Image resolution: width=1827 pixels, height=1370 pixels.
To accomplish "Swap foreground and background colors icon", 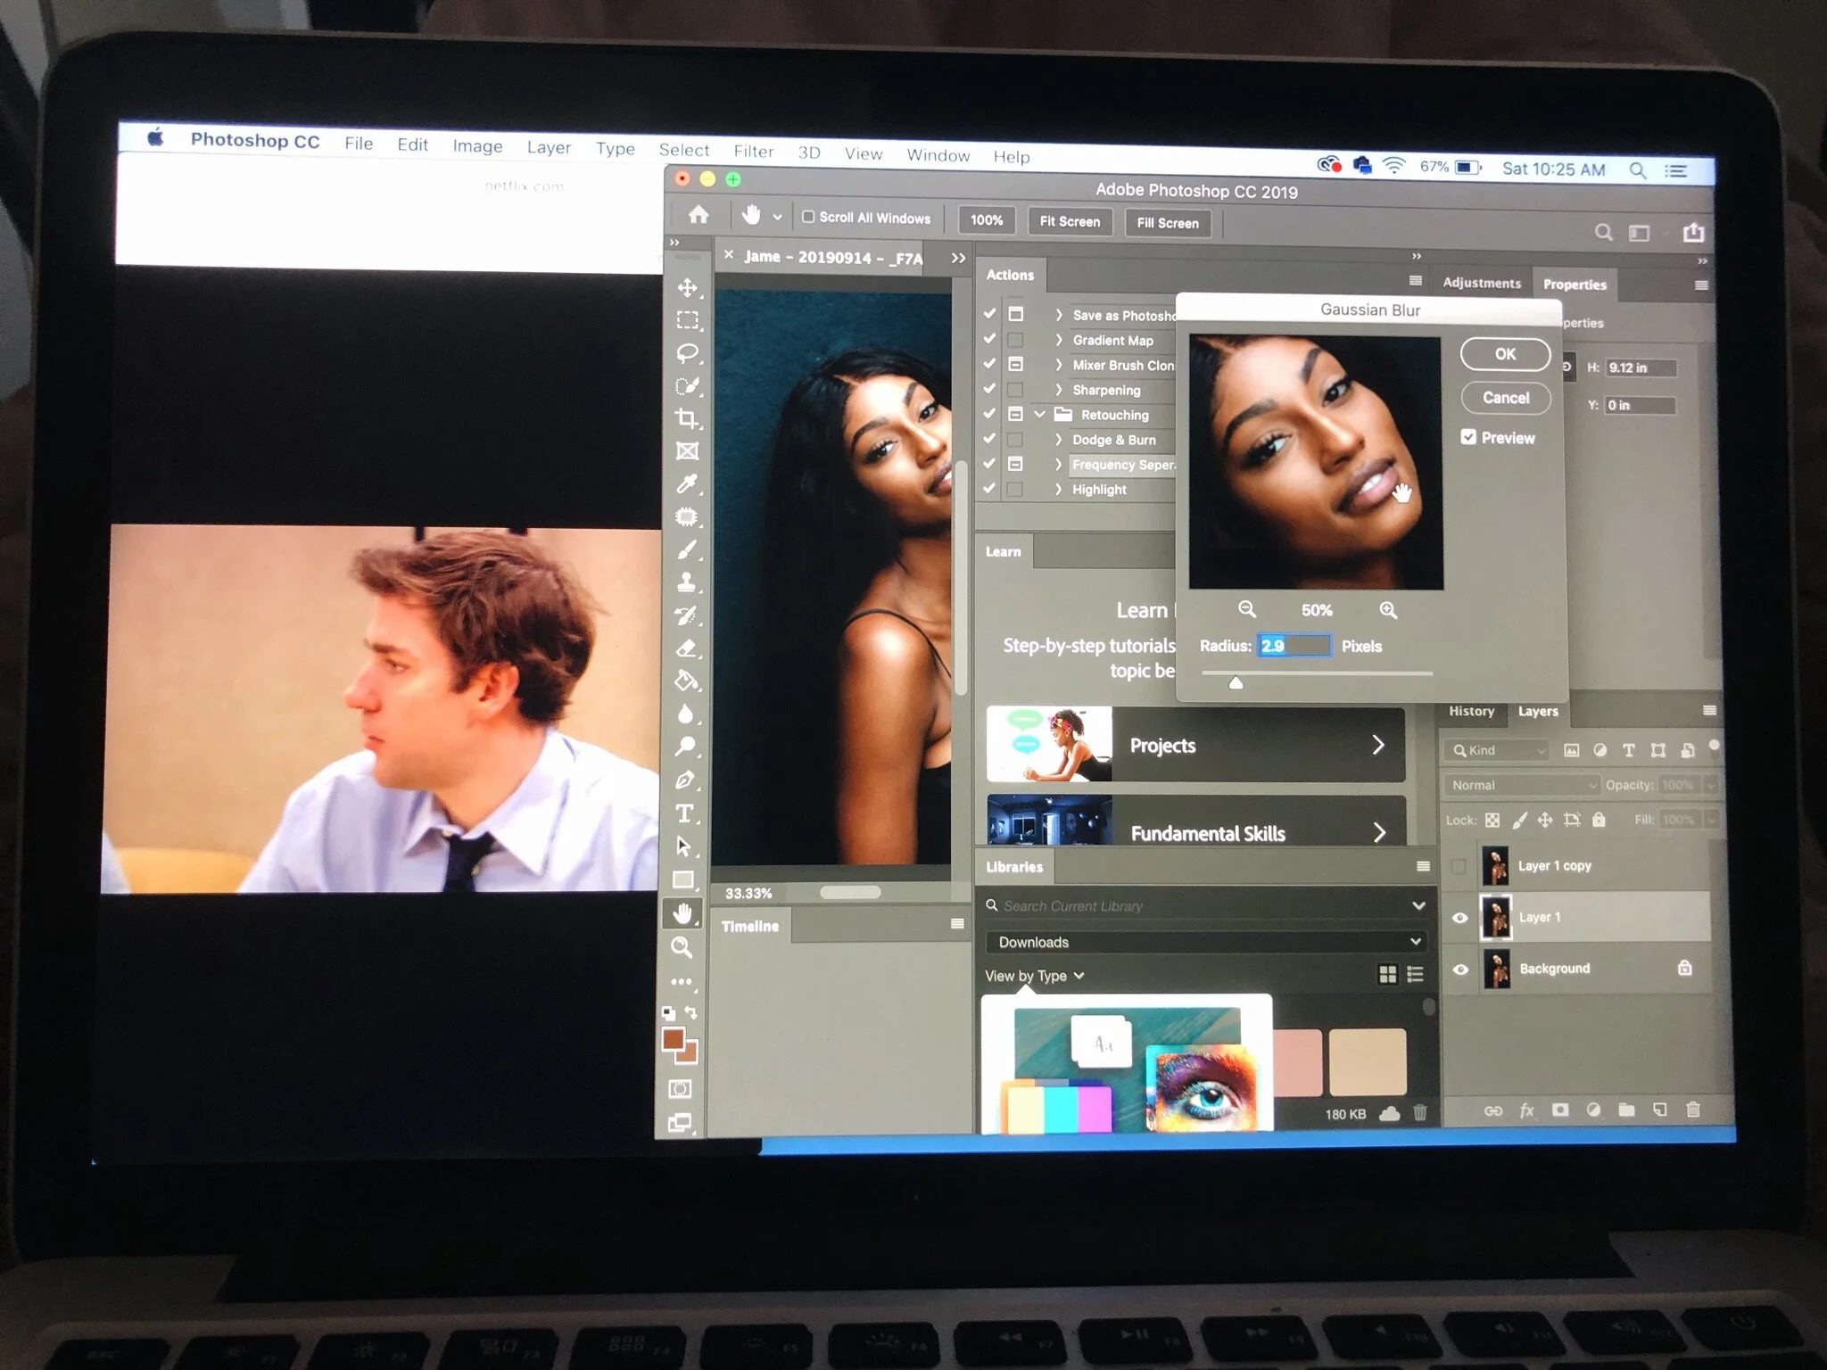I will (690, 1012).
